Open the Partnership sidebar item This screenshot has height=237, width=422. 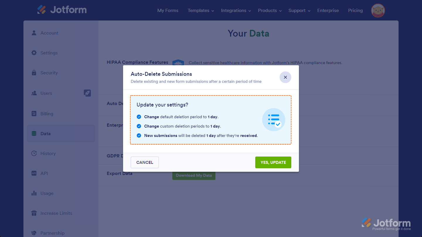pos(53,233)
